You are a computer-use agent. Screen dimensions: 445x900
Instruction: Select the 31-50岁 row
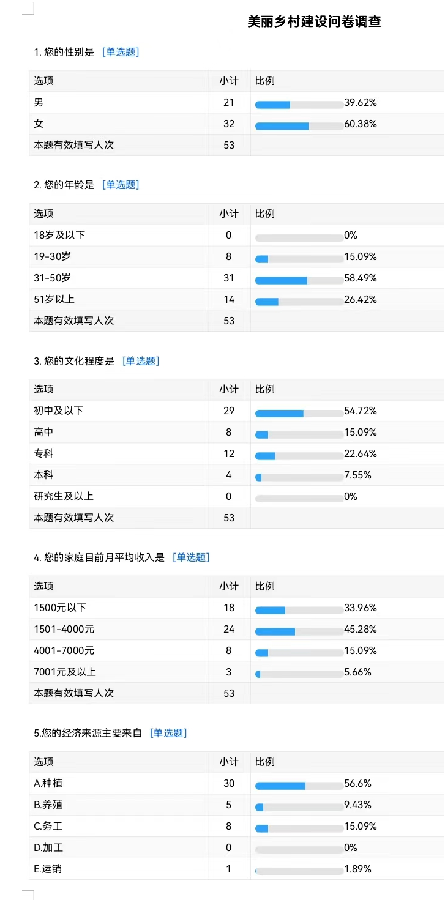237,278
